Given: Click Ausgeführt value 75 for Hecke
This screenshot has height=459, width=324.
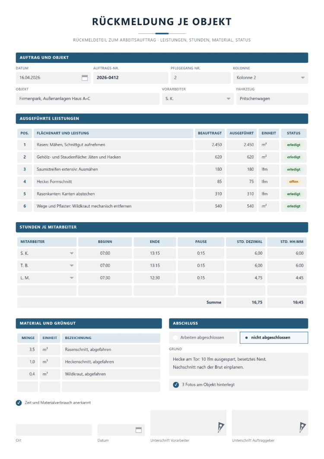Looking at the screenshot, I should 241,182.
